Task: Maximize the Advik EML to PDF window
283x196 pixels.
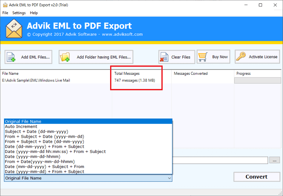Action: [x=260, y=5]
